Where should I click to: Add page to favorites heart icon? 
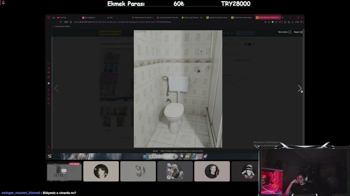coord(280,22)
